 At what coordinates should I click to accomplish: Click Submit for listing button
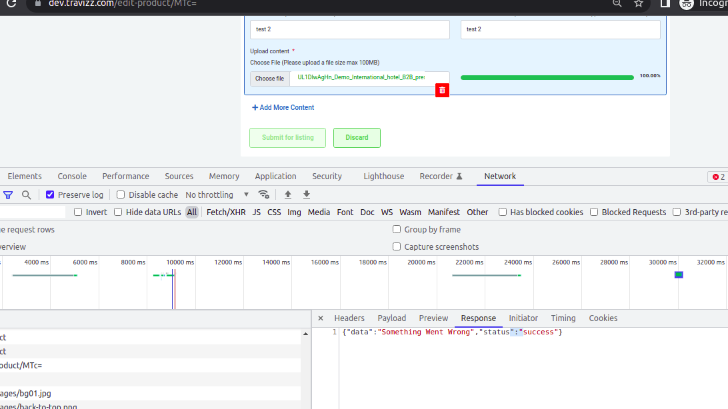288,138
